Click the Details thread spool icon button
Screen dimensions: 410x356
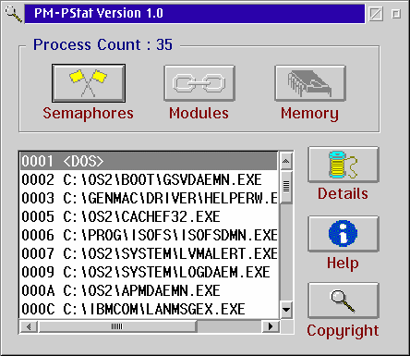click(x=344, y=165)
